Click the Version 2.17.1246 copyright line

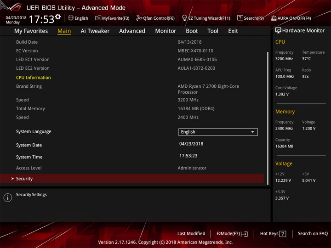(x=165, y=242)
